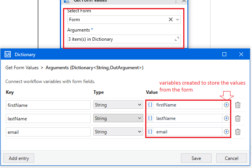Delete the firstName dictionary entry

coord(238,105)
